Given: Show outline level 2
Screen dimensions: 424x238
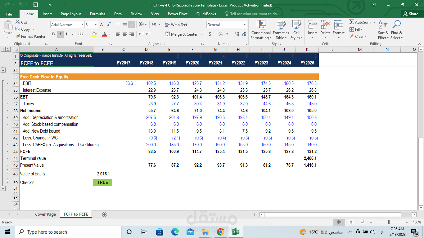Looking at the screenshot, I should [8, 49].
